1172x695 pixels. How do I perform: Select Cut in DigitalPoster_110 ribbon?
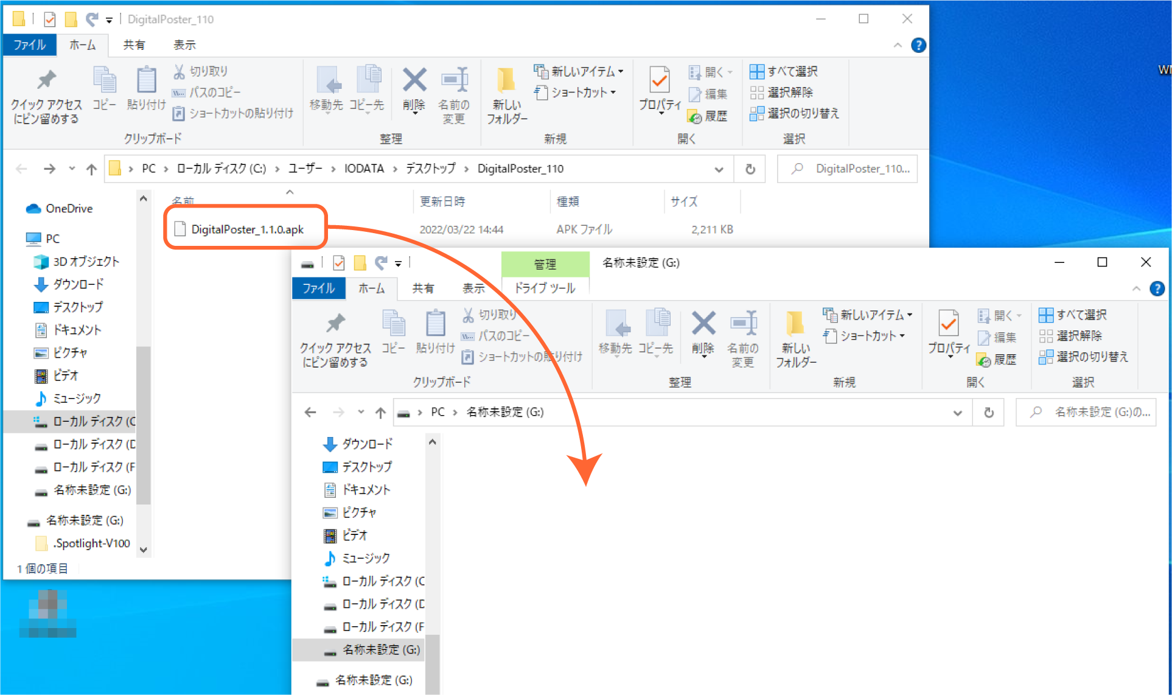[x=201, y=71]
